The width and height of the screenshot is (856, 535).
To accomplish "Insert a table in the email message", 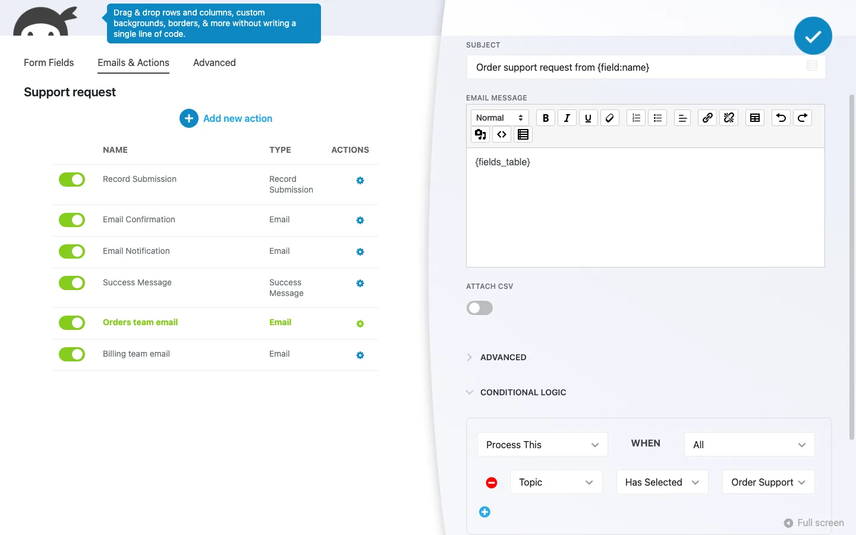I will point(755,118).
